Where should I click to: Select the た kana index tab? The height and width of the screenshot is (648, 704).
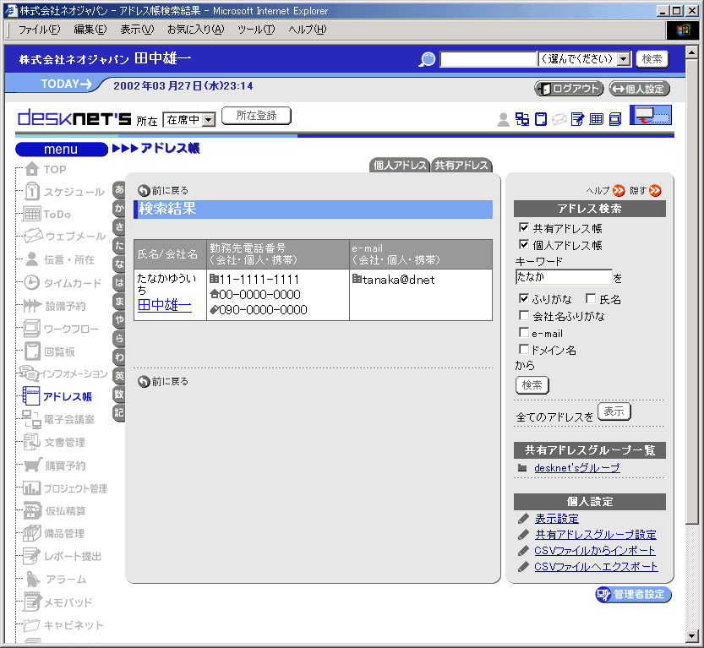pyautogui.click(x=118, y=245)
